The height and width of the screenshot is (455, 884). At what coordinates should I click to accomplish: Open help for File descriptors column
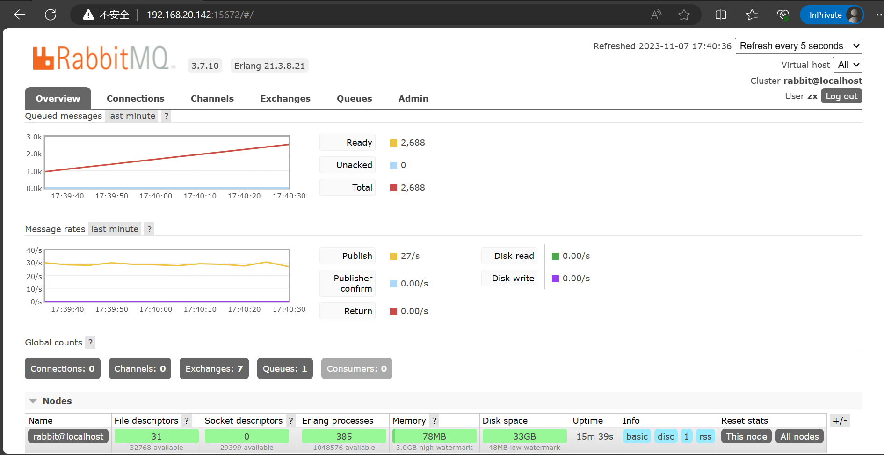[x=187, y=420]
